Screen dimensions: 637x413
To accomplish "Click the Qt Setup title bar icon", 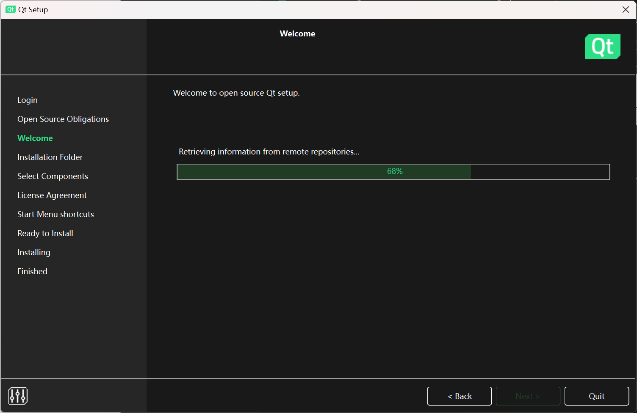I will [11, 9].
